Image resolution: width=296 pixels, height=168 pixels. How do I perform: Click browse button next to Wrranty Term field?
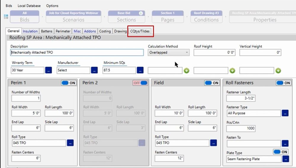[x=49, y=70]
